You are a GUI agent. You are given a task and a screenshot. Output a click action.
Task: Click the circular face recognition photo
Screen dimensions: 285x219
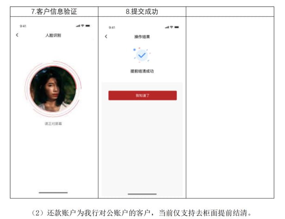point(53,89)
